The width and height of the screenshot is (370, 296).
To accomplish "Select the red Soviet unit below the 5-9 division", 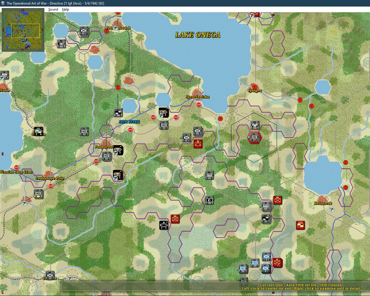I will [x=198, y=143].
